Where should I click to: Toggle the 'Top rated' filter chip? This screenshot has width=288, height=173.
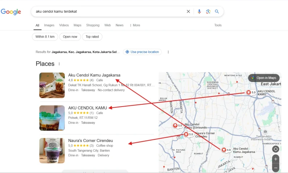(92, 37)
